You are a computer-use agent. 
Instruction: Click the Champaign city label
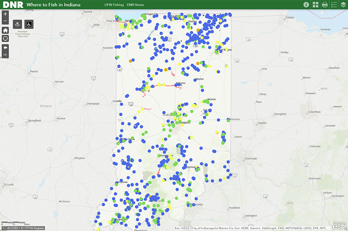[x=93, y=103]
